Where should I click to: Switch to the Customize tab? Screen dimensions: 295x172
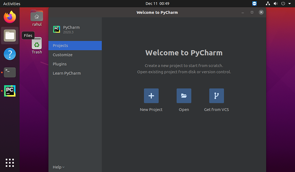(x=62, y=55)
